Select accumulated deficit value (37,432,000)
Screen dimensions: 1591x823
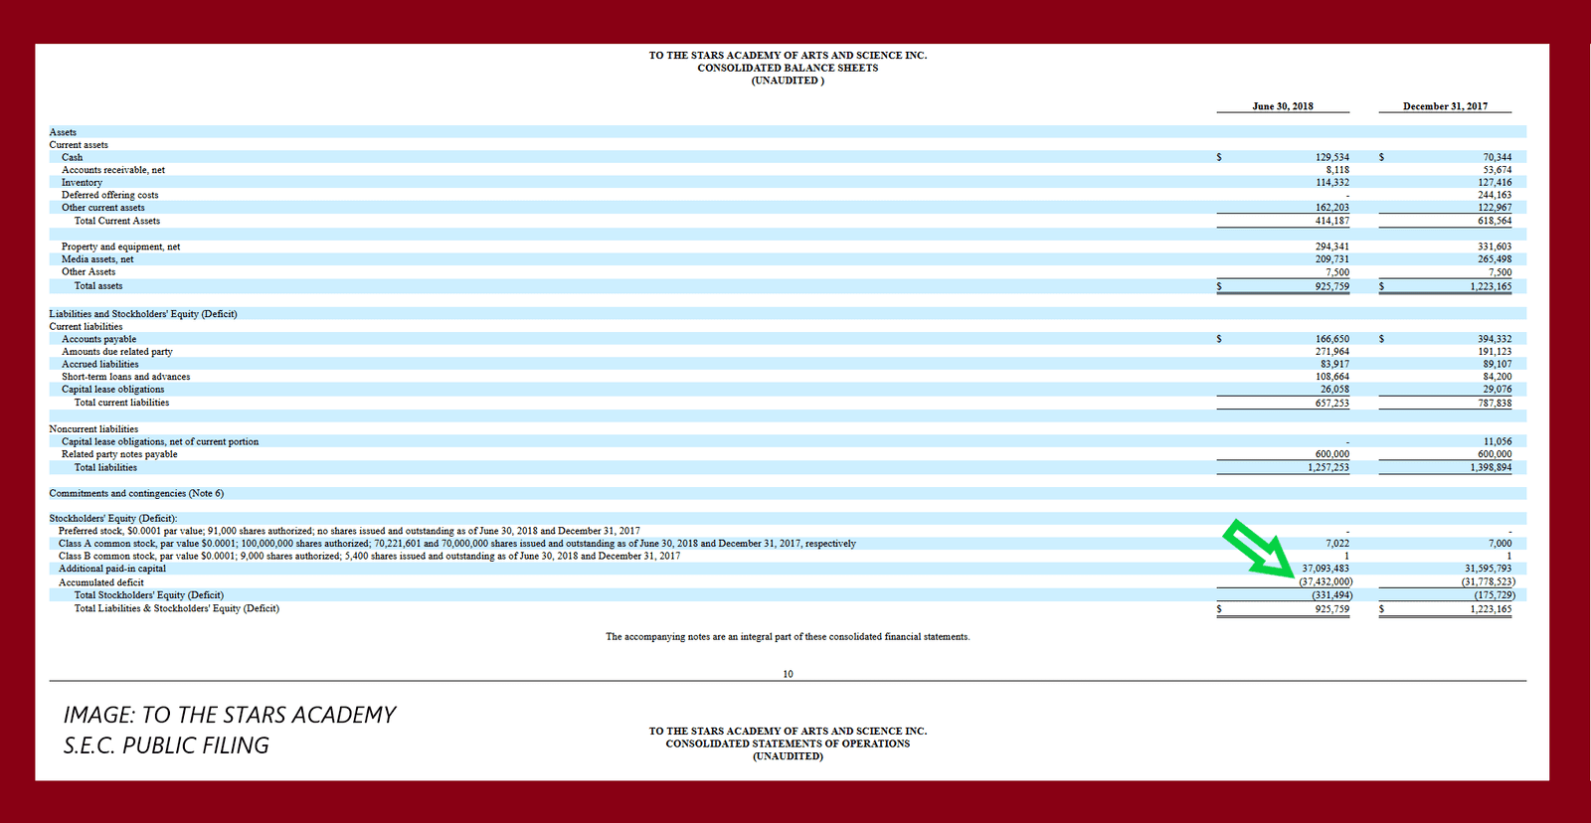point(1326,582)
